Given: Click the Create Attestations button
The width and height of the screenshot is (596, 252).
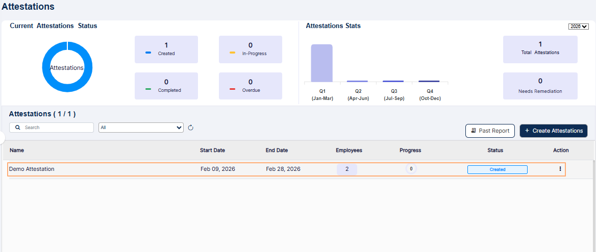Looking at the screenshot, I should point(554,131).
